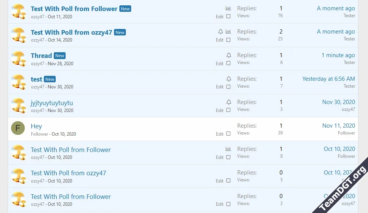Open the 'Nov 11, 2020' latest post date

click(338, 126)
